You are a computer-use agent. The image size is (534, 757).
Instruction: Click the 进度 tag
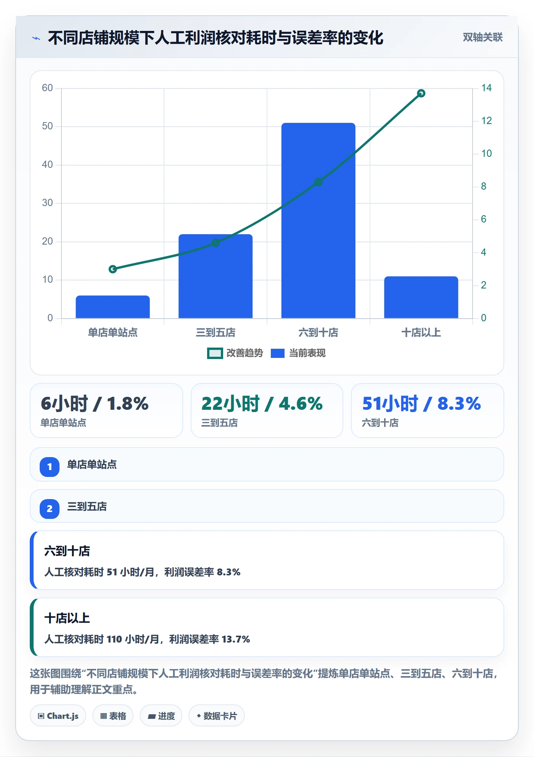tap(161, 716)
